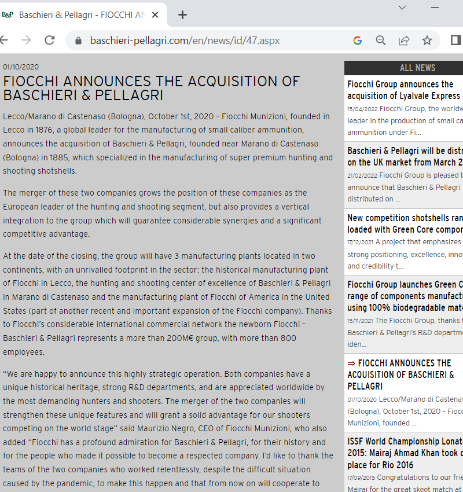Open the Green Core launch news item
The height and width of the screenshot is (492, 463).
[405, 296]
